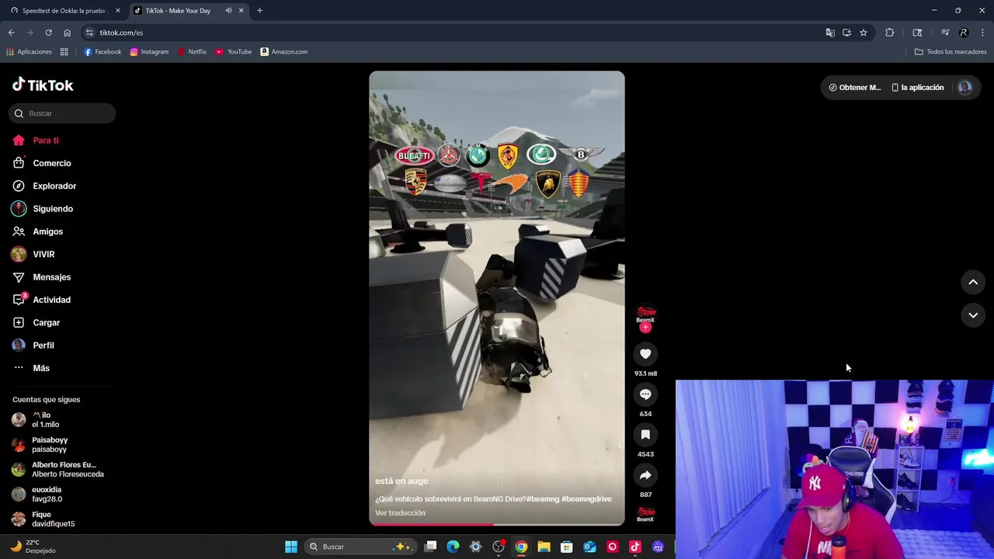Open the BeamX sound disc below share

tap(645, 514)
